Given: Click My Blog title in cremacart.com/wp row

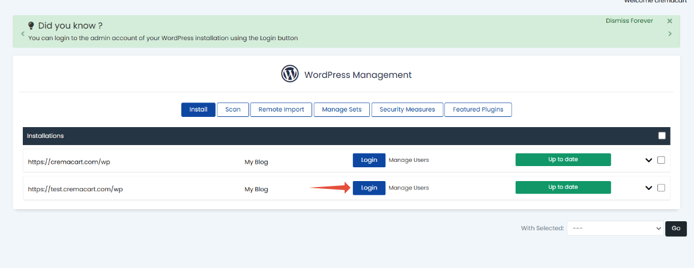Looking at the screenshot, I should 256,162.
